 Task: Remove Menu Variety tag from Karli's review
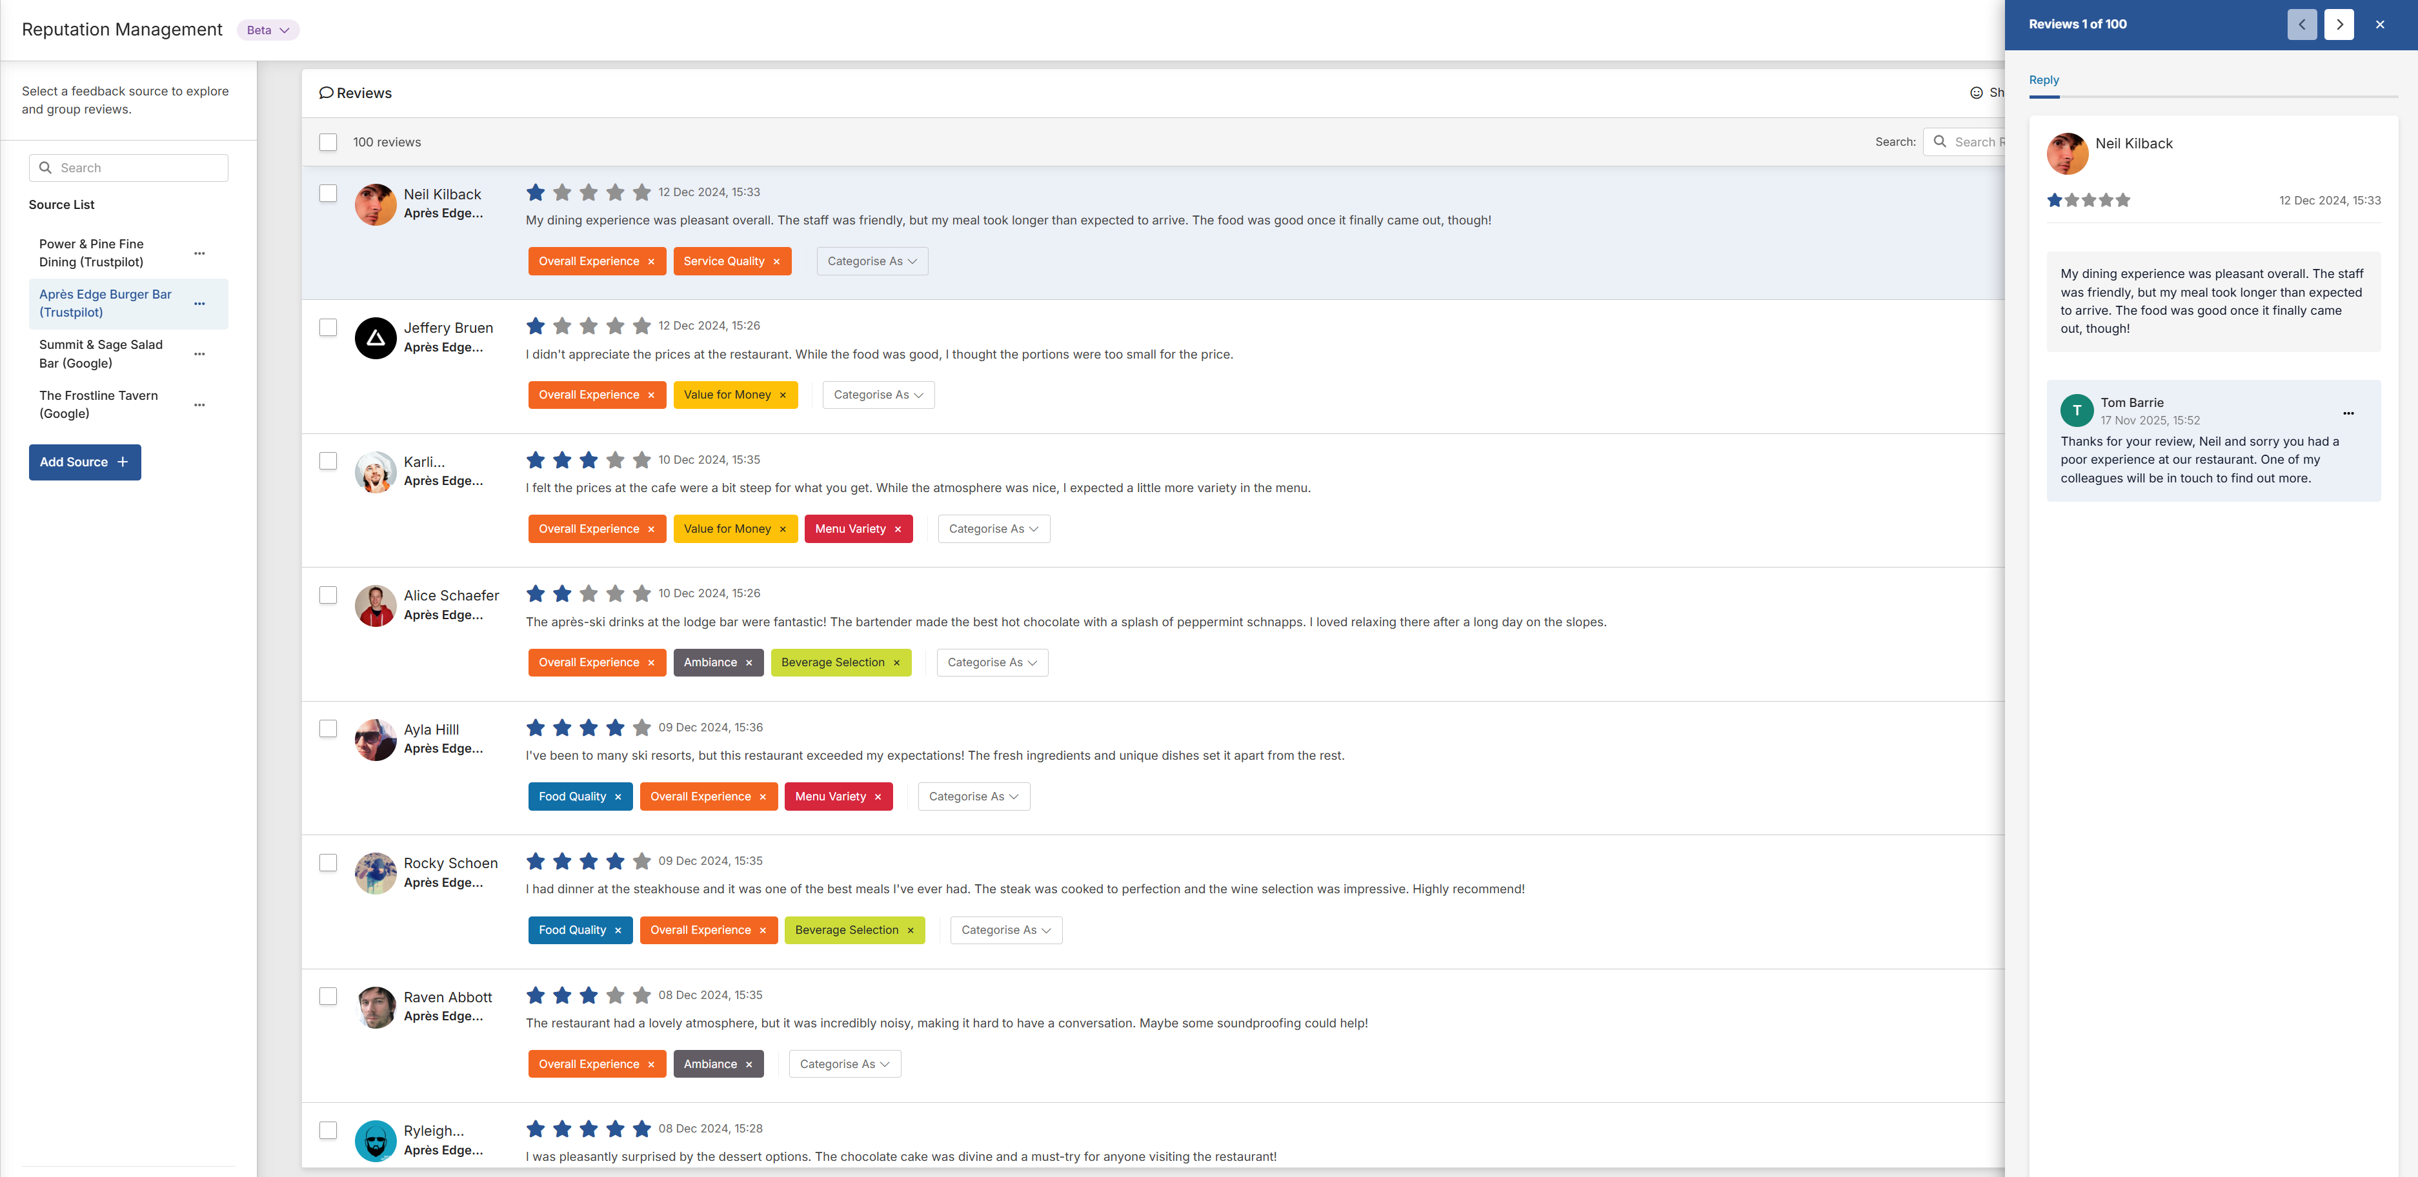[898, 529]
